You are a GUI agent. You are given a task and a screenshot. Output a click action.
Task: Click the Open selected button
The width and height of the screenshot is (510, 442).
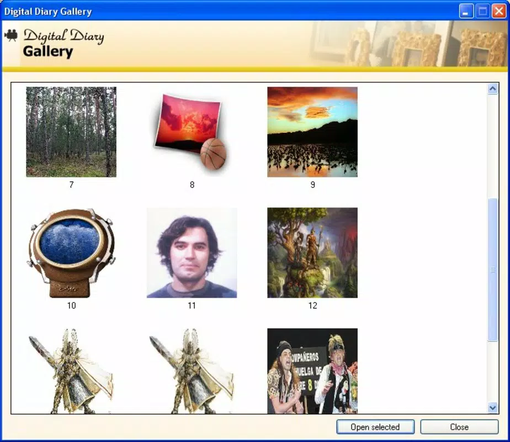click(x=375, y=427)
